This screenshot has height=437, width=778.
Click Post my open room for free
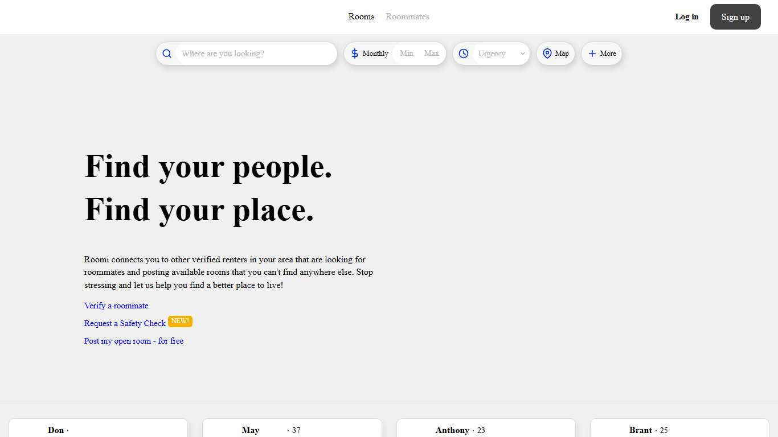134,341
